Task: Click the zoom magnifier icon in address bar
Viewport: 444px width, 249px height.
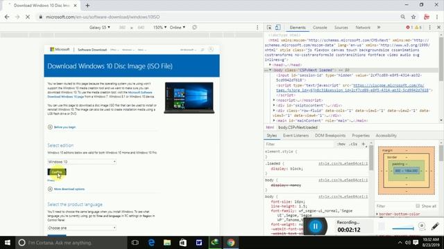Action: (x=402, y=17)
